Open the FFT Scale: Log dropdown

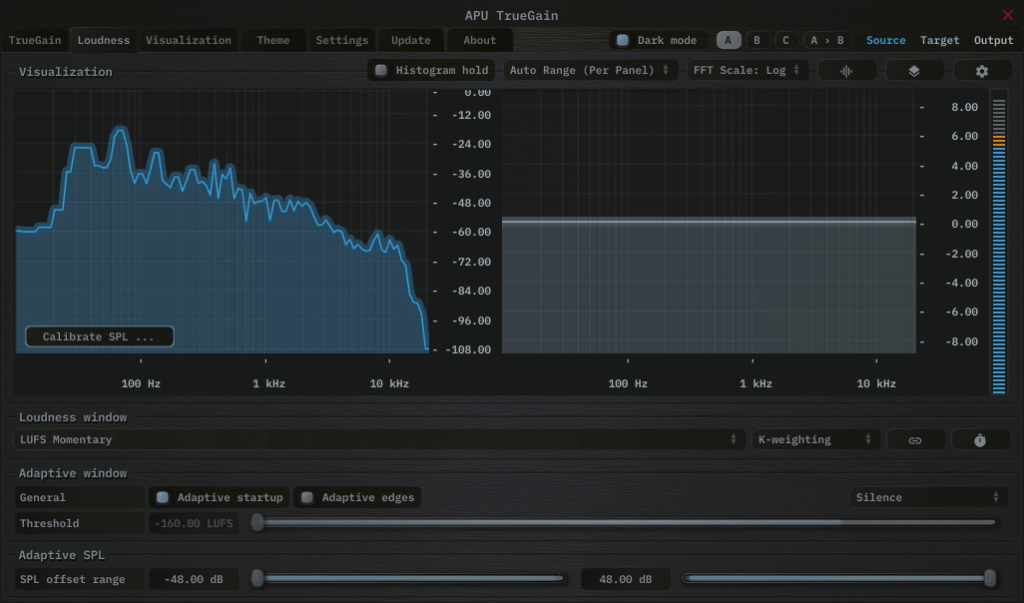click(747, 71)
